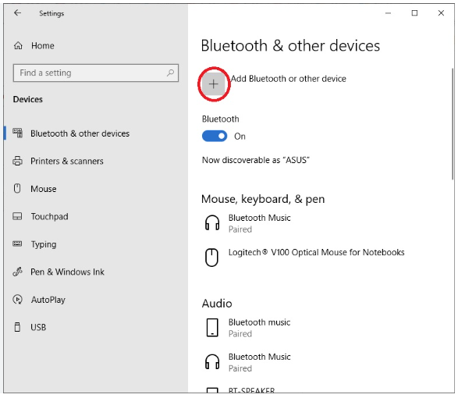Click headphones icon under Audio section

212,362
